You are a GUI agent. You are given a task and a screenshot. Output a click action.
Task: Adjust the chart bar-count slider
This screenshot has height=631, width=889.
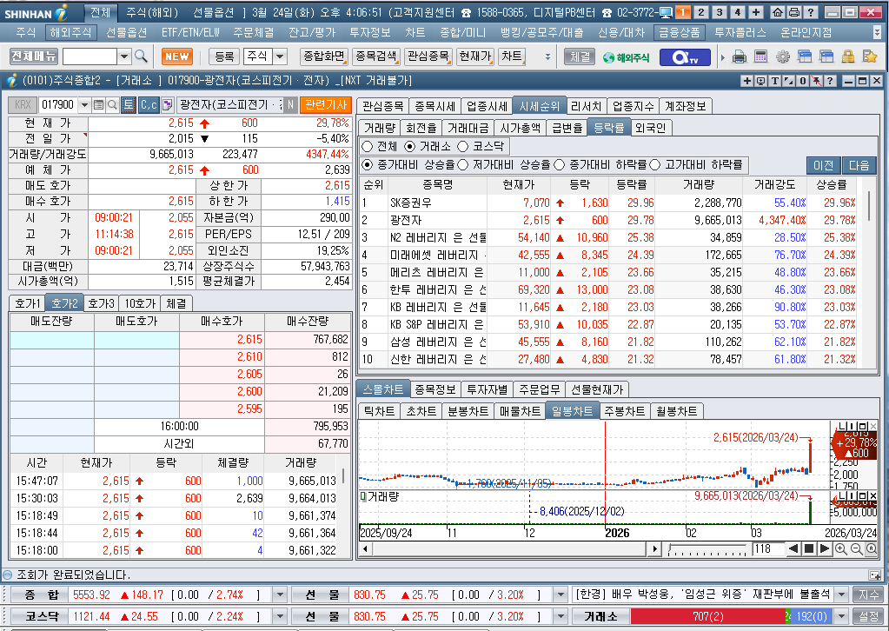(707, 548)
